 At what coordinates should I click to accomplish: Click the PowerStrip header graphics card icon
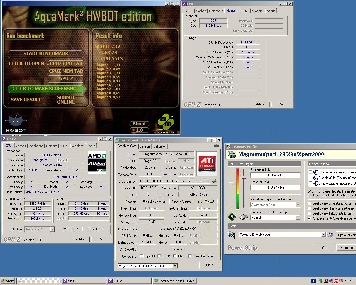232,154
